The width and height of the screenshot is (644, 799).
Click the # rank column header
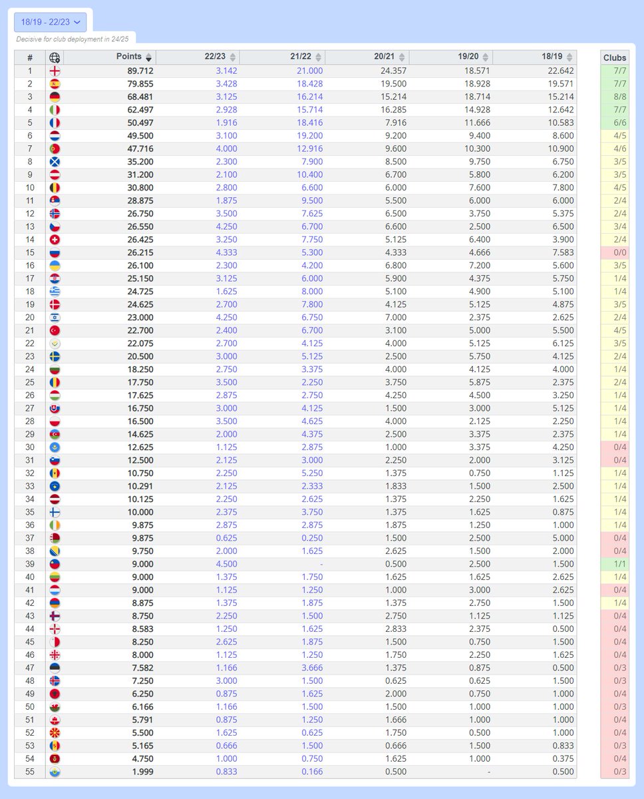click(30, 57)
